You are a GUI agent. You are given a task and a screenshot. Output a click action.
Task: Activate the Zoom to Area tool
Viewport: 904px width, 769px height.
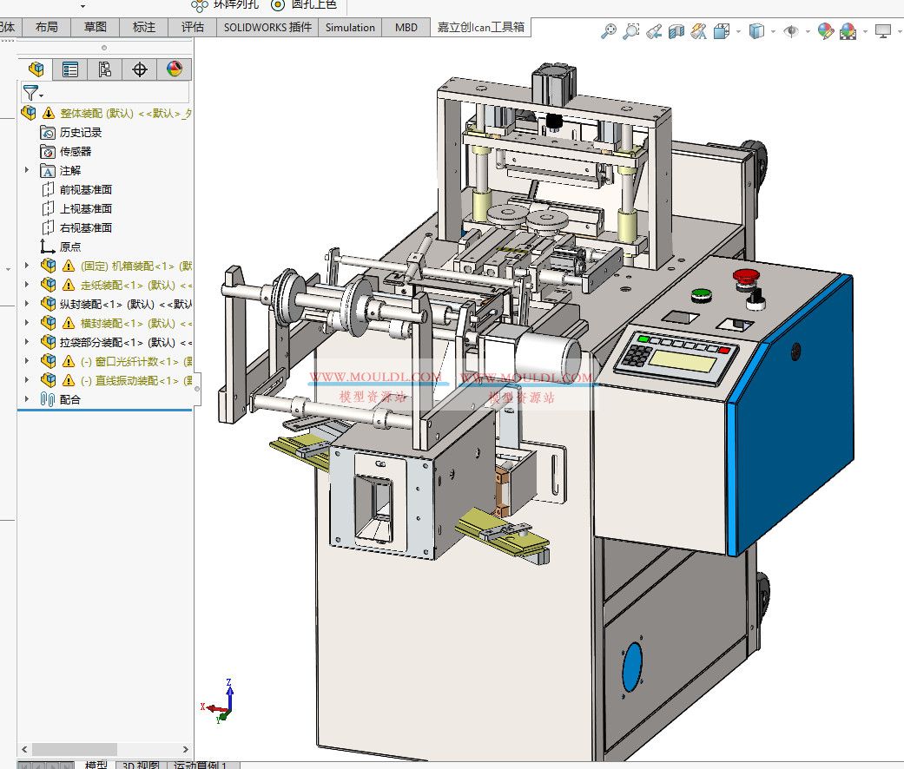coord(631,31)
